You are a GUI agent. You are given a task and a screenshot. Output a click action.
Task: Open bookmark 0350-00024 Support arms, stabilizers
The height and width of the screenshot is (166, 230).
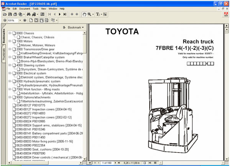pyautogui.click(x=49, y=125)
